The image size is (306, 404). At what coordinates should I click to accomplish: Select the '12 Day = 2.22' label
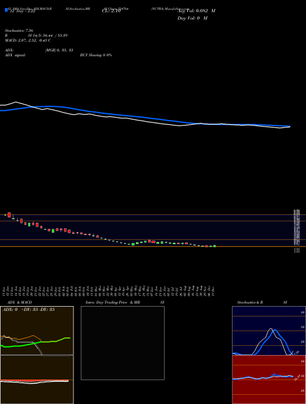tap(22, 12)
